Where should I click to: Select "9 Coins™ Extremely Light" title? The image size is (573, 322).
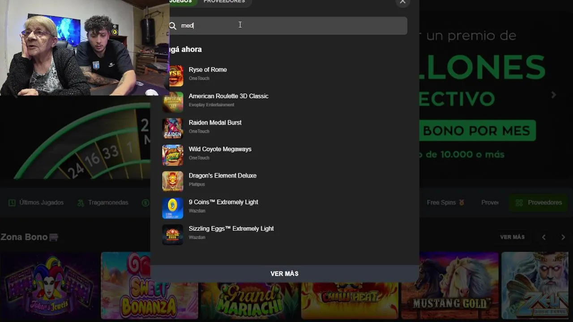(223, 202)
